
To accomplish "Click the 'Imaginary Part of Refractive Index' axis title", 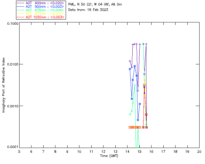I will pyautogui.click(x=4, y=85).
